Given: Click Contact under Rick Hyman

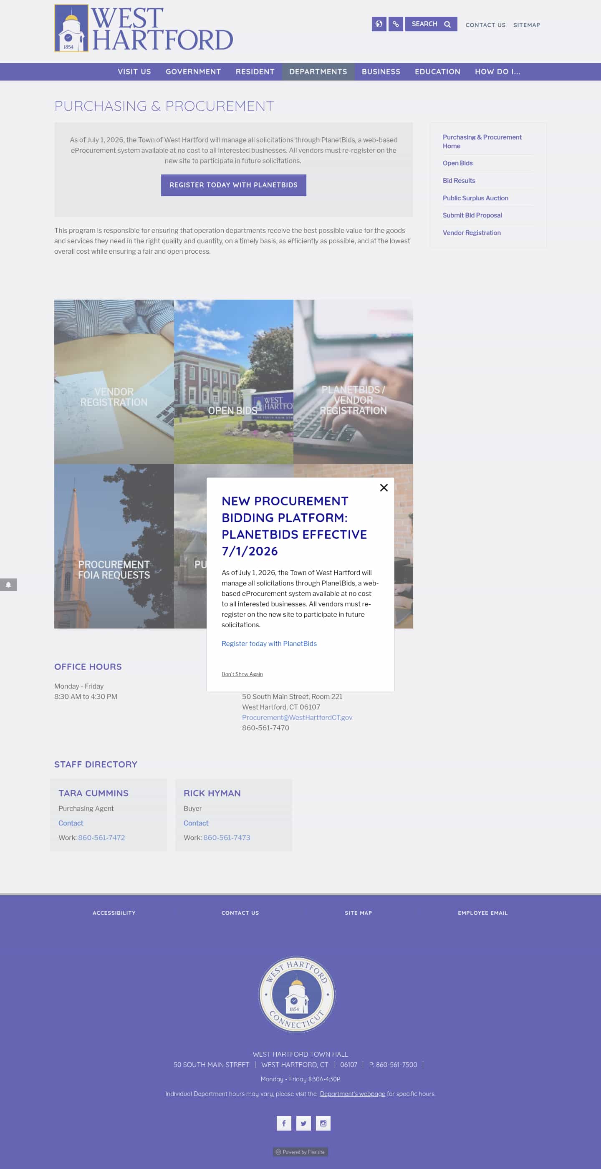Looking at the screenshot, I should pos(196,823).
